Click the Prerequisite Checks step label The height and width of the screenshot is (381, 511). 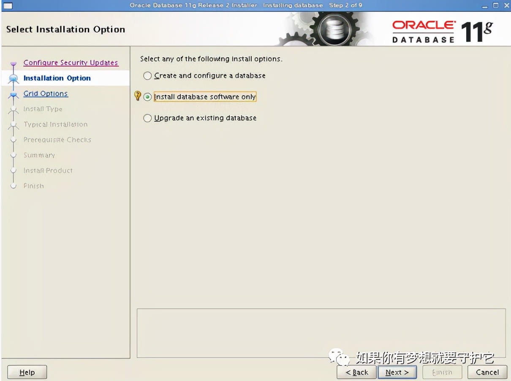tap(57, 140)
